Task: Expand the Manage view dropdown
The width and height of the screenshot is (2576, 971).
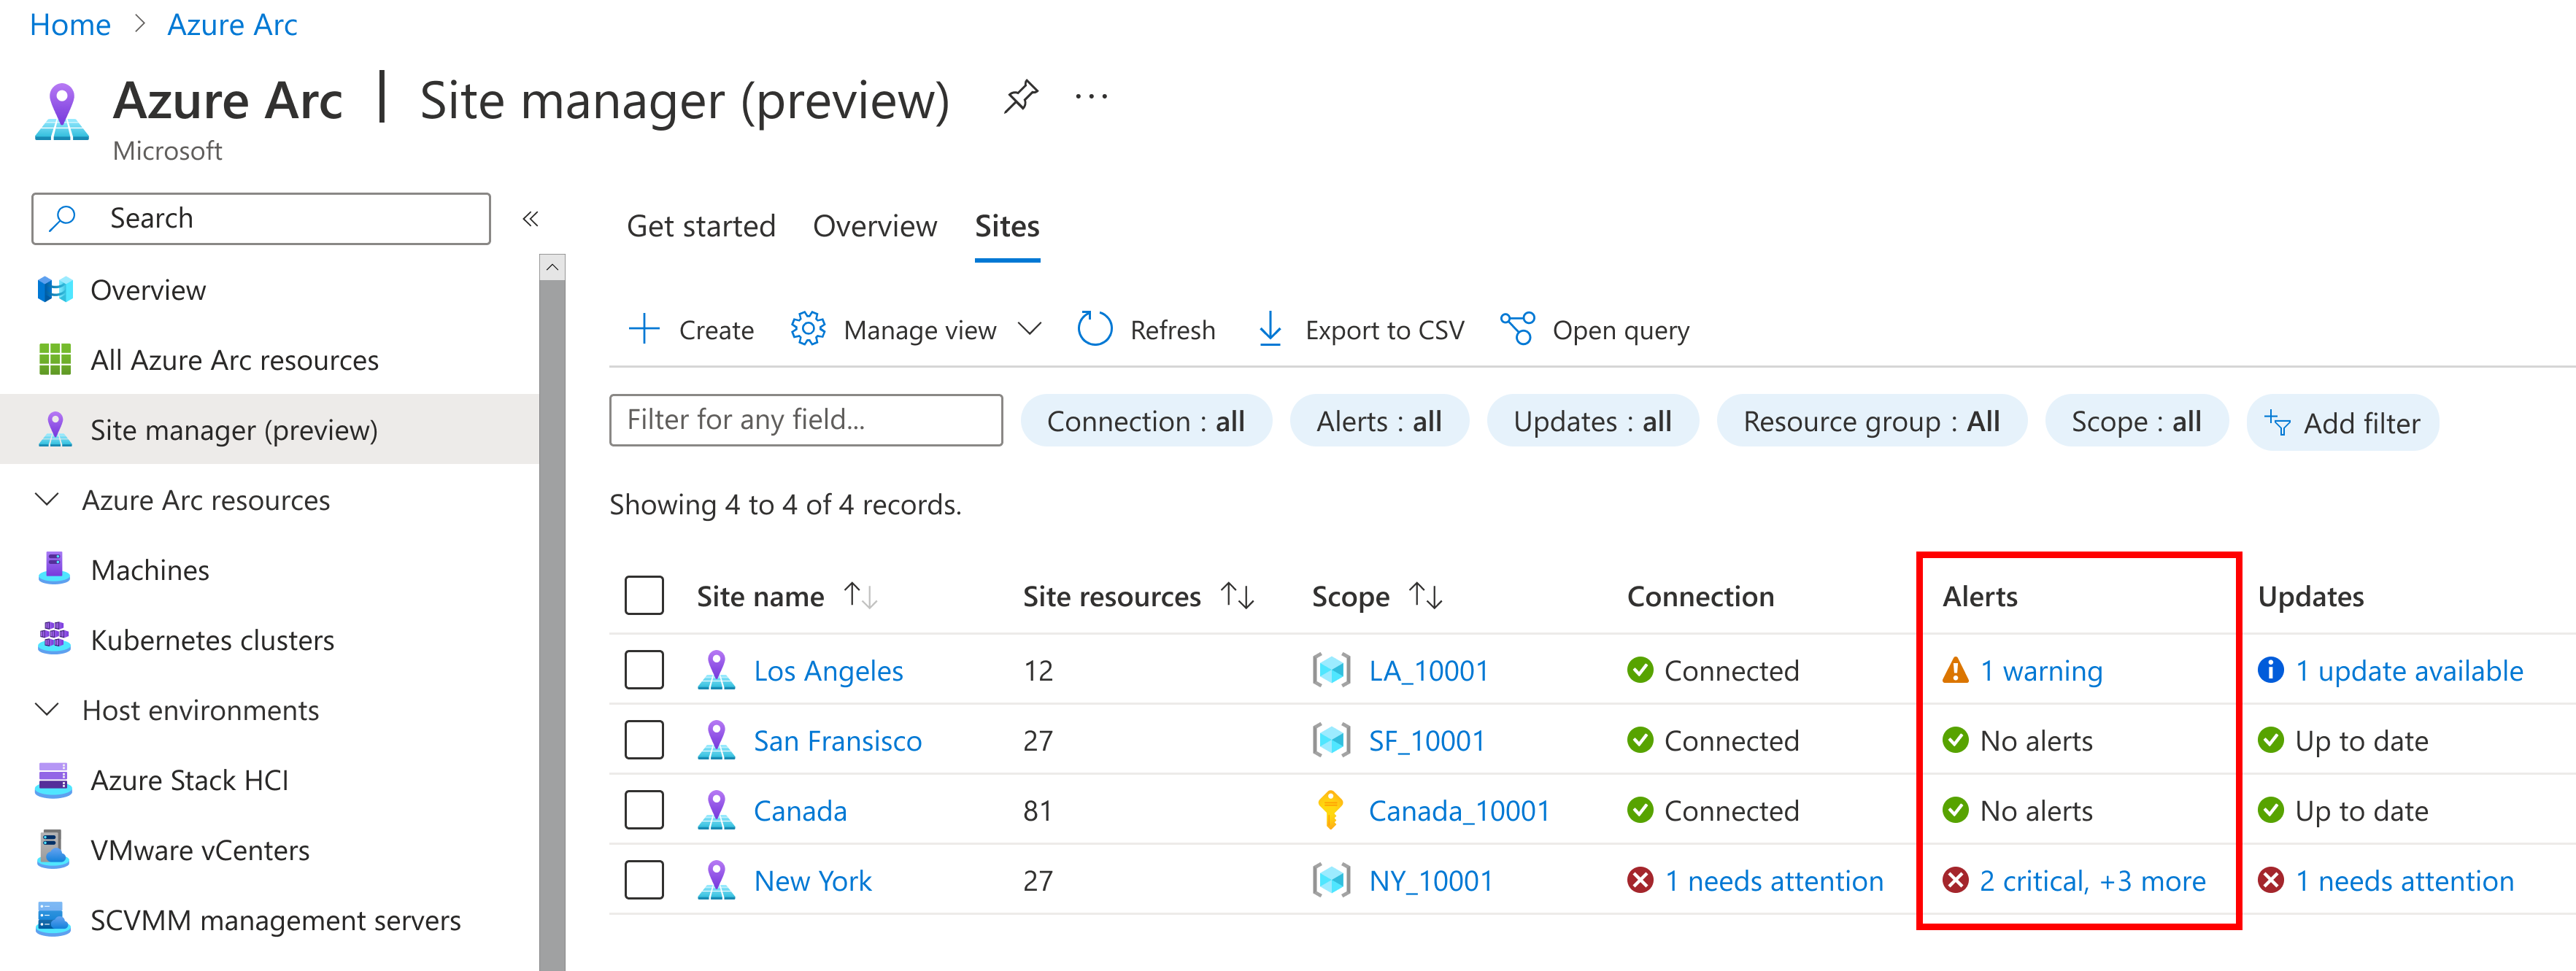Action: [x=1029, y=329]
